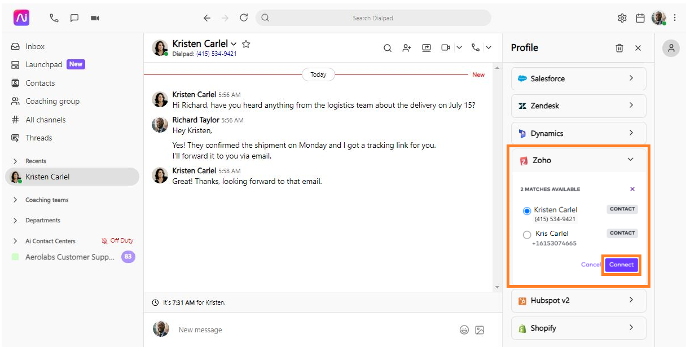Expand the Hubspot v2 integration

click(579, 301)
